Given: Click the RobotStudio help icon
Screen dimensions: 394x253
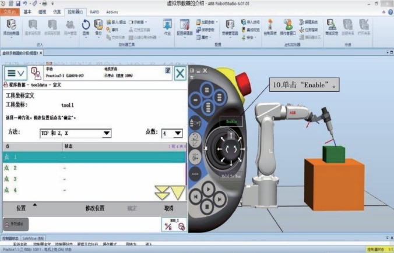Looking at the screenshot, I should [391, 12].
